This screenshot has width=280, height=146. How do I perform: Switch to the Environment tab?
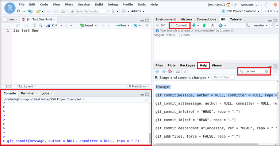[165, 19]
